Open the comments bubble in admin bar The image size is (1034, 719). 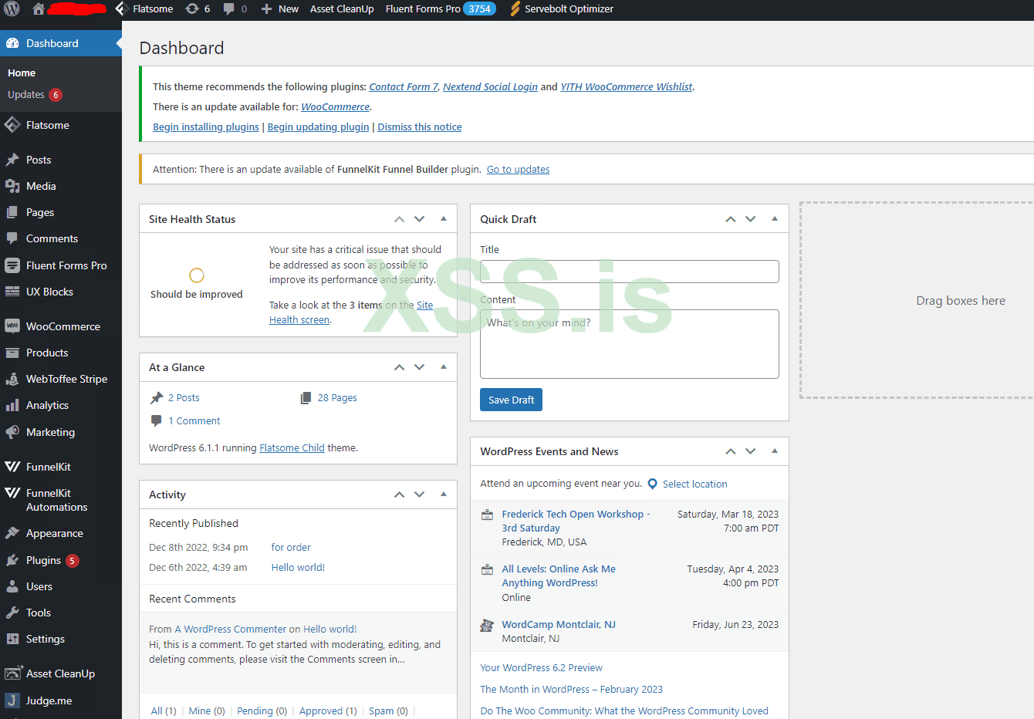[235, 9]
